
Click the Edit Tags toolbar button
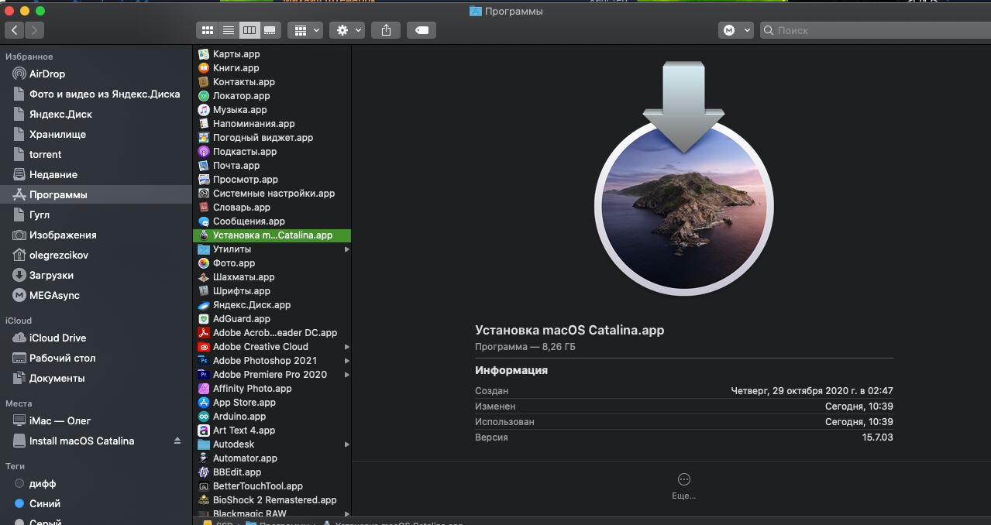tap(422, 30)
